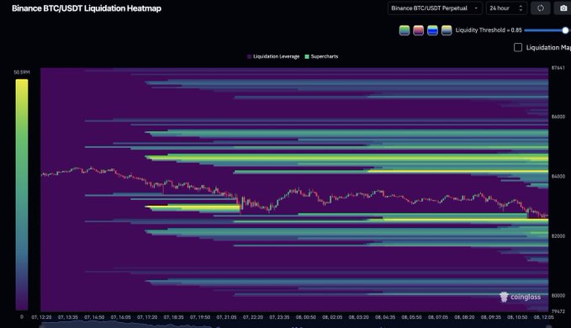571x328 pixels.
Task: Select the green-blue color theme swatch
Action: pyautogui.click(x=404, y=30)
